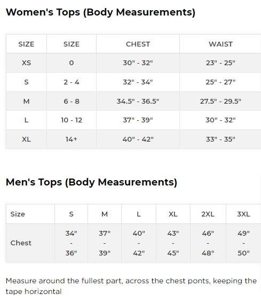Select the CHEST column header in women's table

click(x=138, y=44)
